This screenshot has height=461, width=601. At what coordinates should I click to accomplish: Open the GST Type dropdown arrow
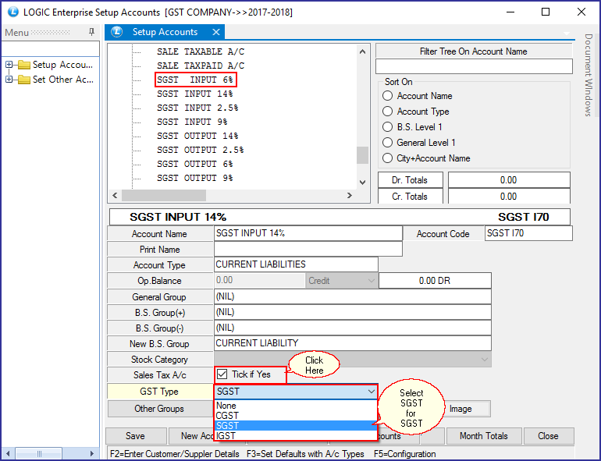point(371,392)
